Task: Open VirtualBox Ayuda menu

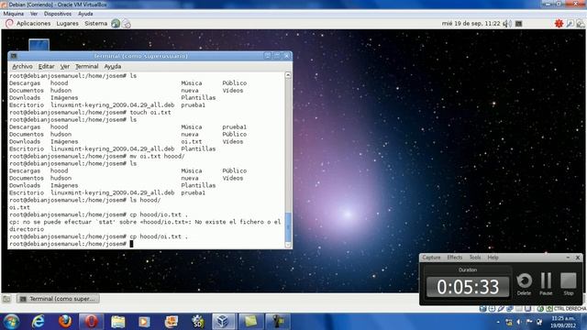Action: click(x=85, y=14)
